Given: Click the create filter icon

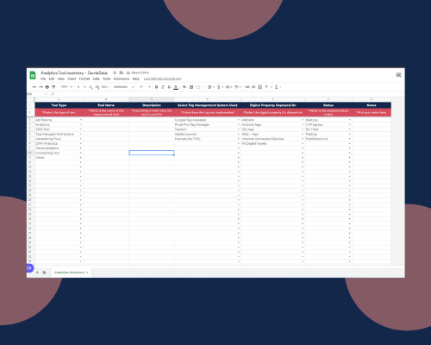Looking at the screenshot, I should (x=266, y=87).
